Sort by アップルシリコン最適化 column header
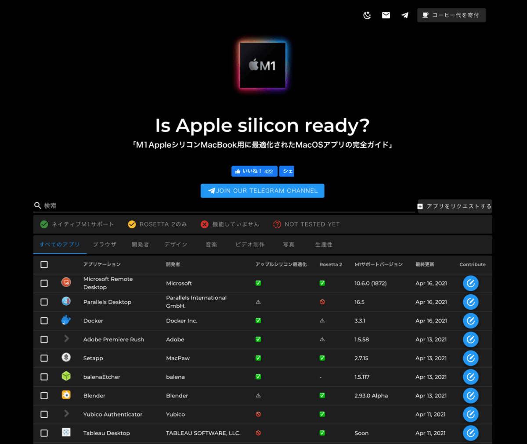The image size is (527, 444). [281, 264]
